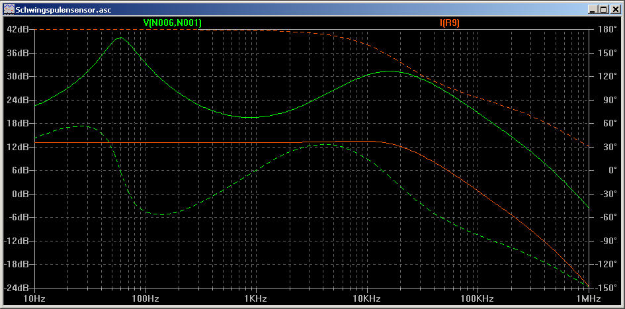Click the -12dB left axis label

point(18,241)
